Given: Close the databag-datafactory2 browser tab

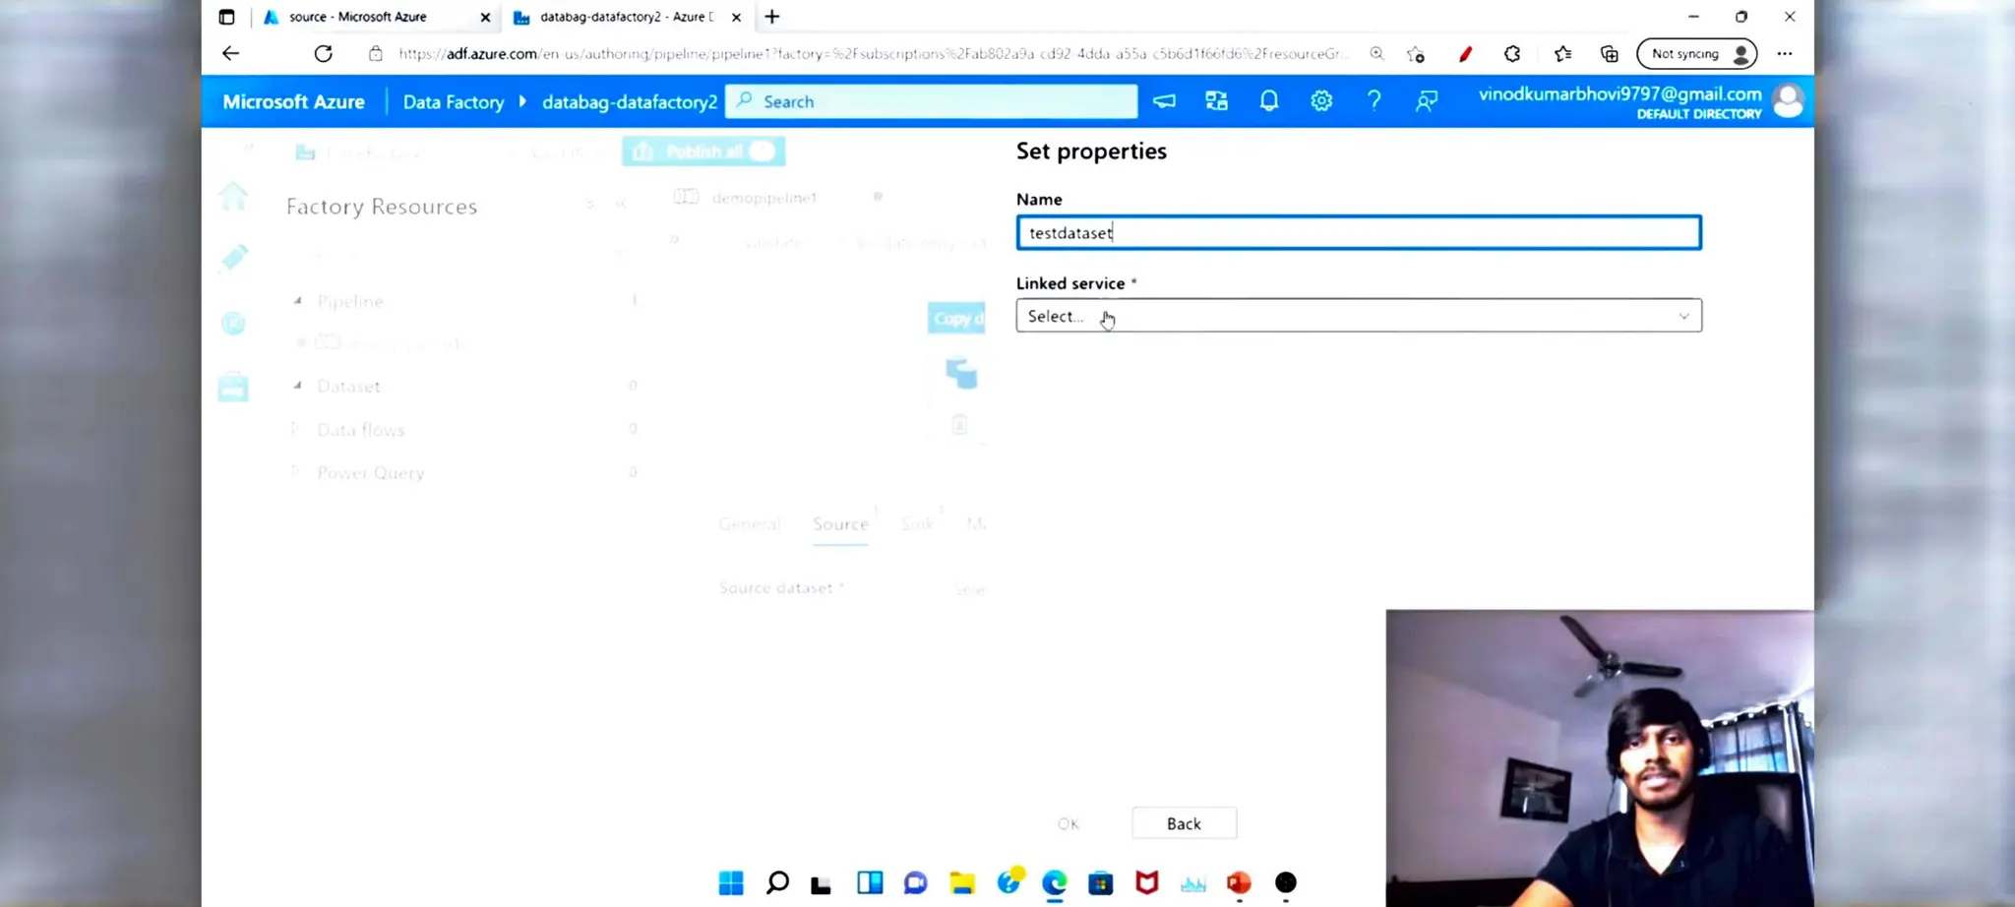Looking at the screenshot, I should coord(736,17).
